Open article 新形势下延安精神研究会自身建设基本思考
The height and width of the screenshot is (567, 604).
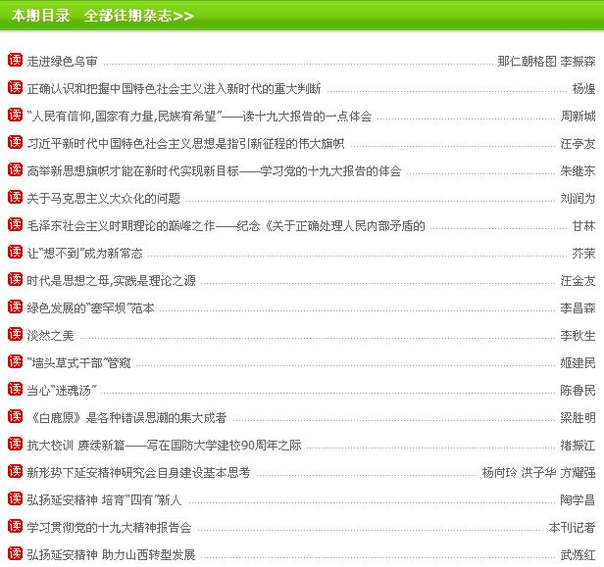138,473
